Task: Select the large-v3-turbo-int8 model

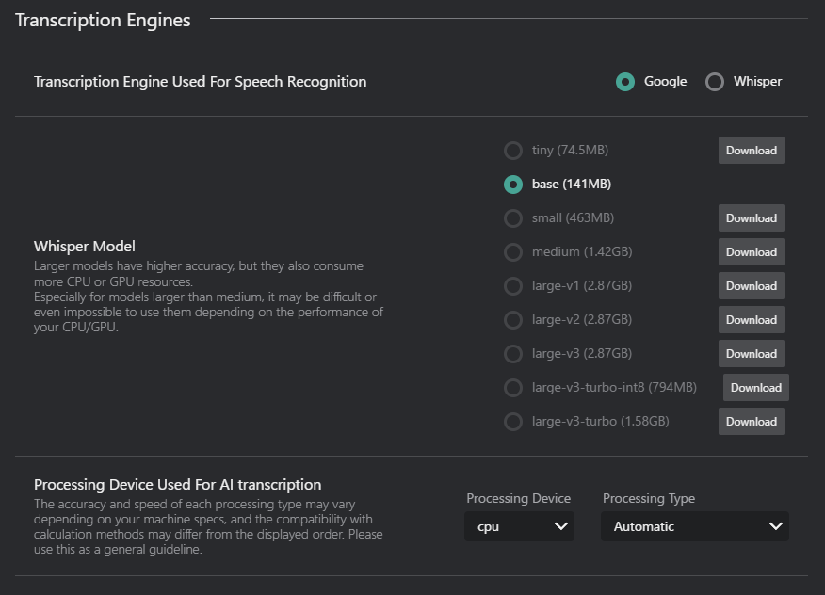Action: pos(513,387)
